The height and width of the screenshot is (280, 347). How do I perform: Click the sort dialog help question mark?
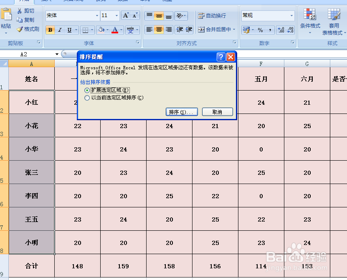coord(221,57)
